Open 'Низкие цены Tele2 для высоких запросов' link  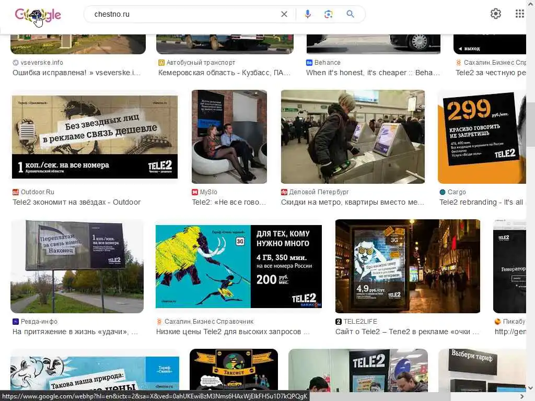[x=232, y=332]
